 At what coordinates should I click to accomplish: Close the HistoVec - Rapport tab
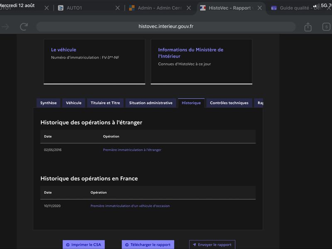260,8
